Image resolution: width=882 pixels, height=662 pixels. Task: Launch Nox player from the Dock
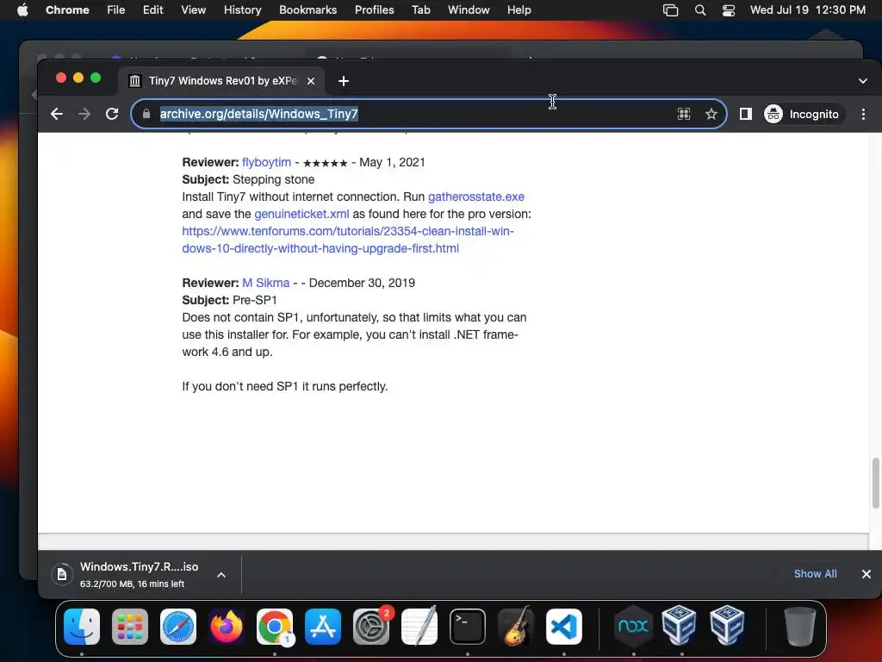633,627
